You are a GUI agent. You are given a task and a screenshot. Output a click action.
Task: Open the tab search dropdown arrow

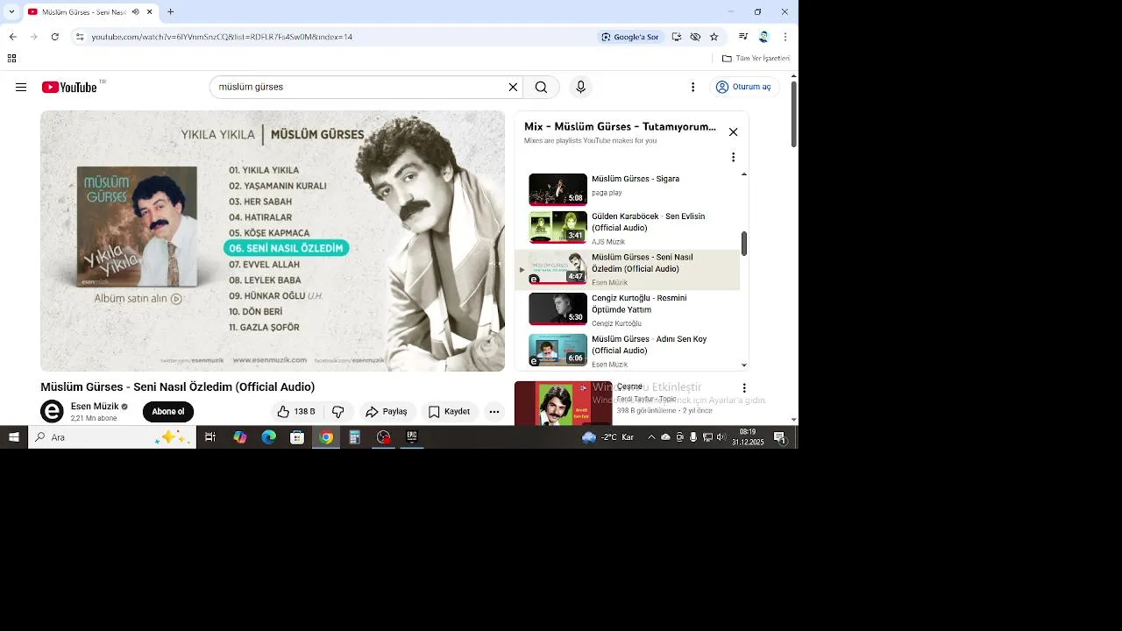point(11,12)
